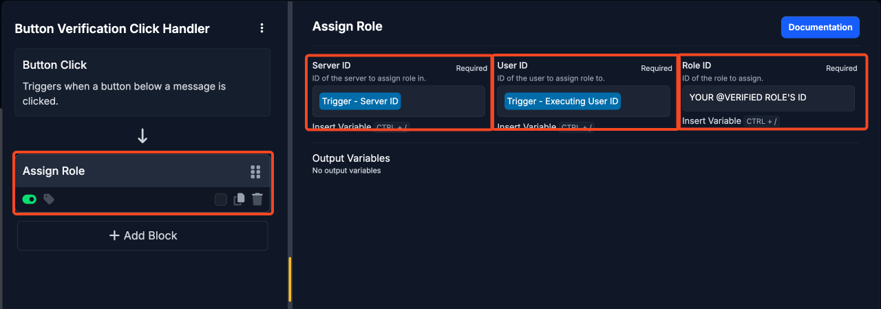Click the yellow scrollbar on the panel divider
This screenshot has height=309, width=881.
pos(290,279)
